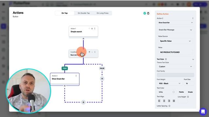Justify text alignment
This screenshot has height=117, width=209.
point(174,101)
